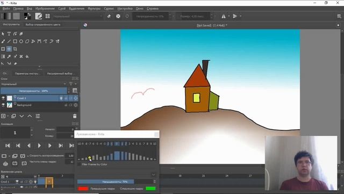Activate the Move tool
344x194 pixels.
(x=9, y=49)
